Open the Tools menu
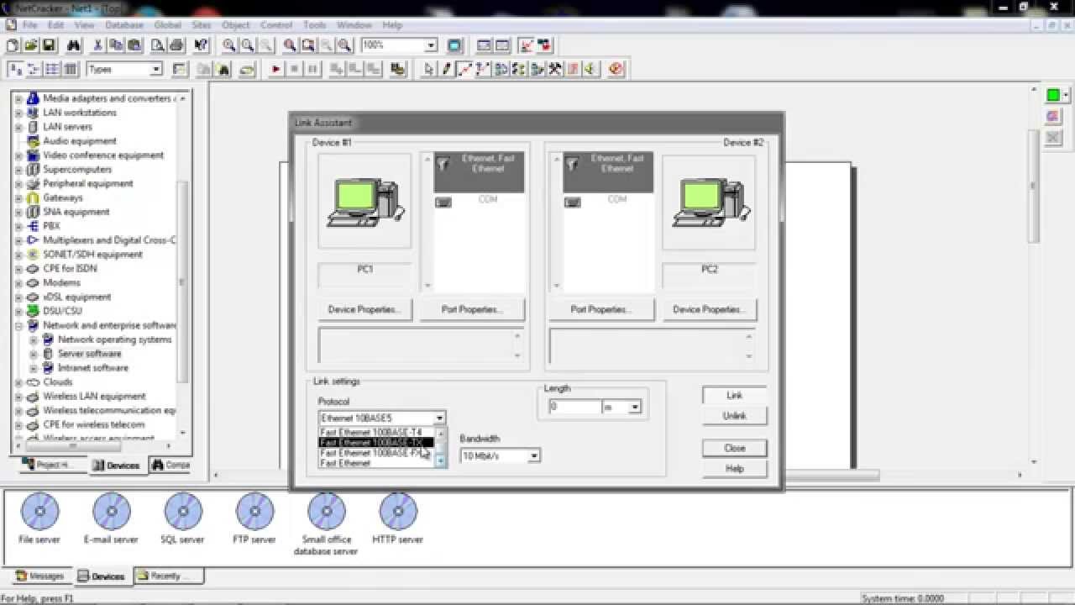The width and height of the screenshot is (1075, 605). click(x=315, y=25)
